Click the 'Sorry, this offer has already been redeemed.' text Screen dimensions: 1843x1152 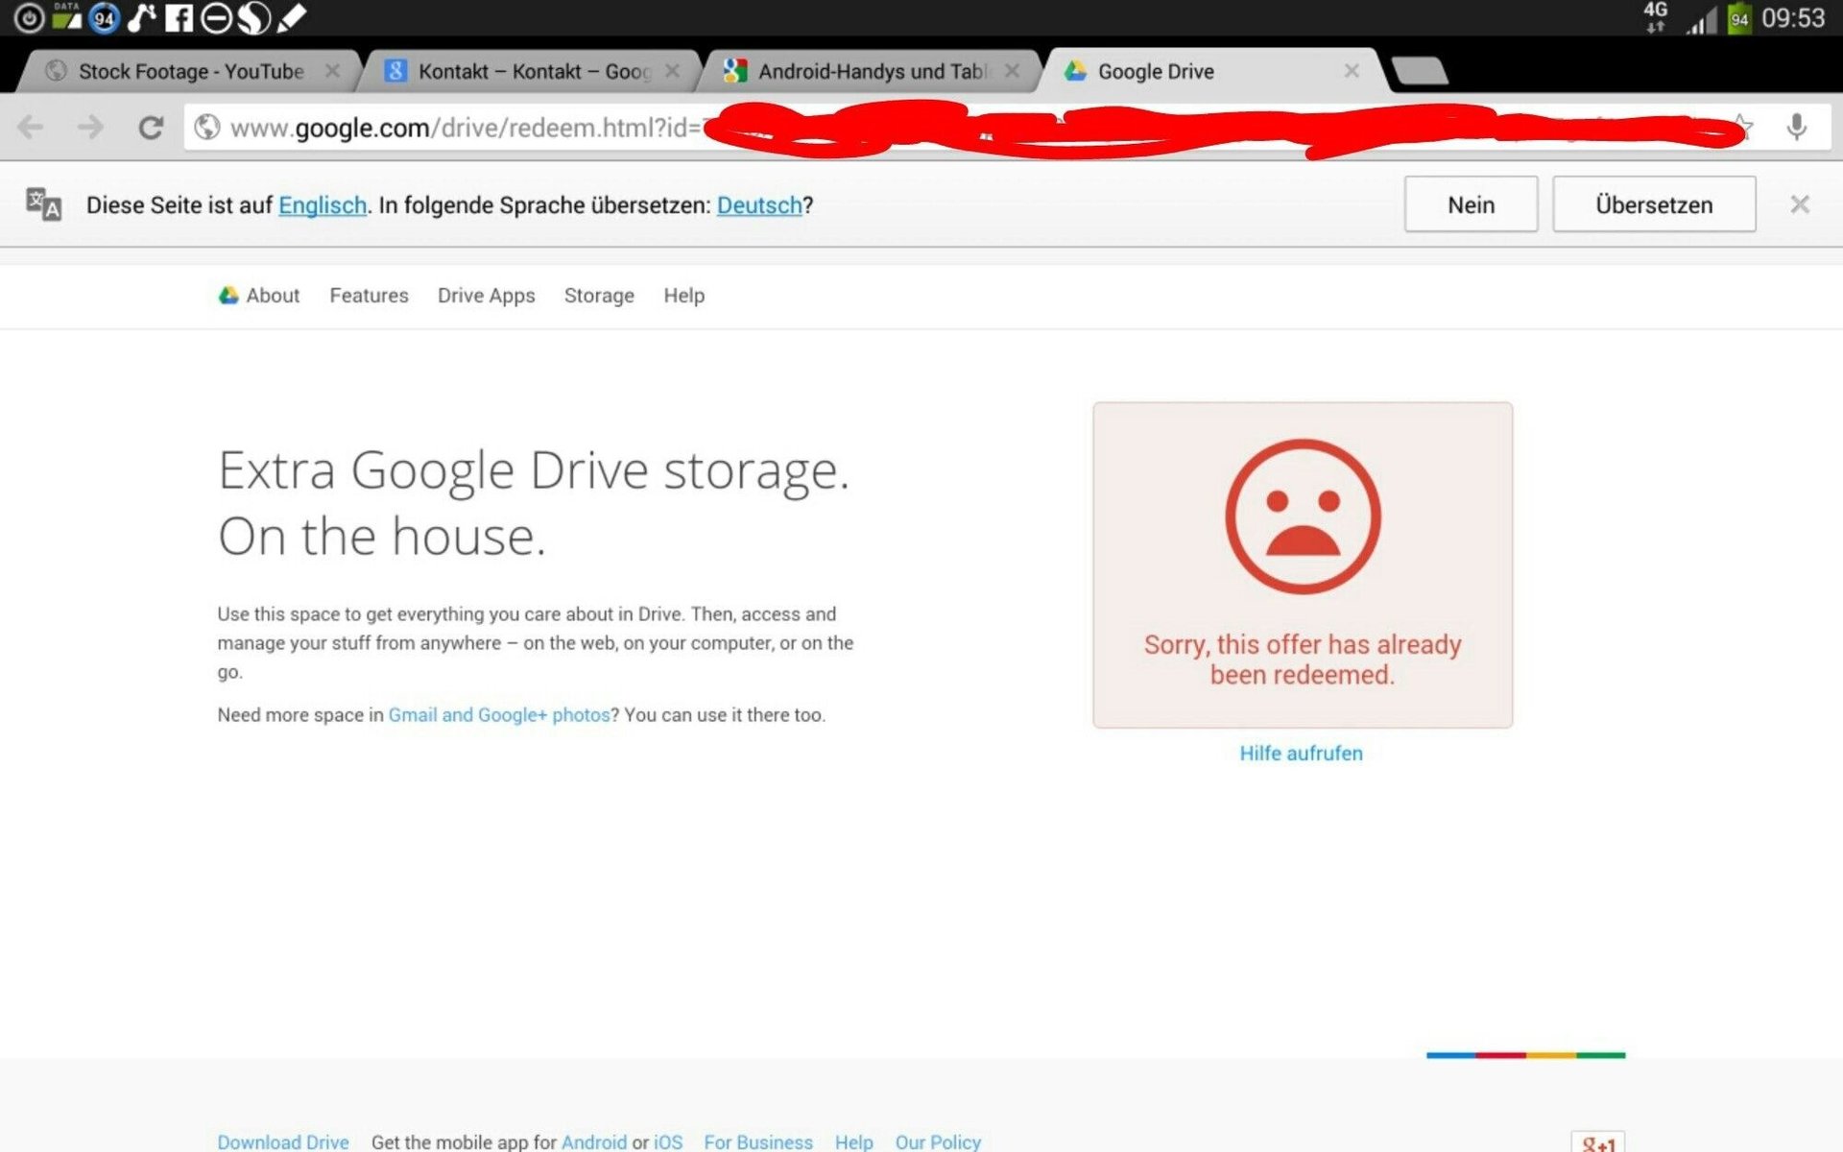[x=1303, y=660]
